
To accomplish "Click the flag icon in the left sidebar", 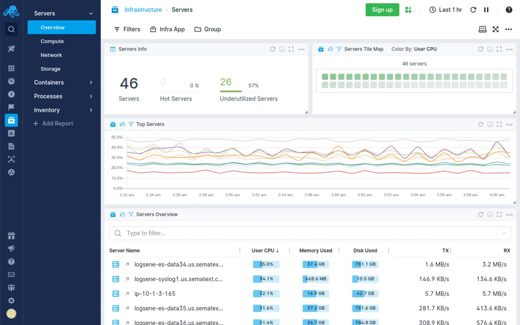I will coord(11,107).
